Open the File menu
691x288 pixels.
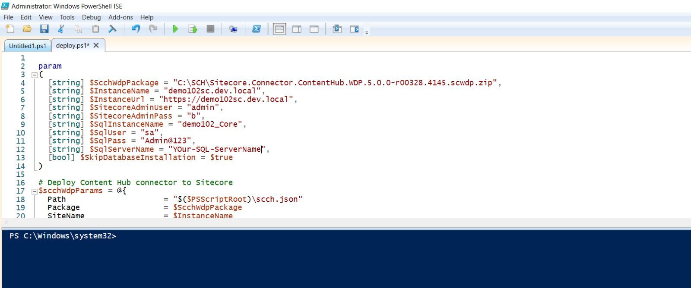8,17
